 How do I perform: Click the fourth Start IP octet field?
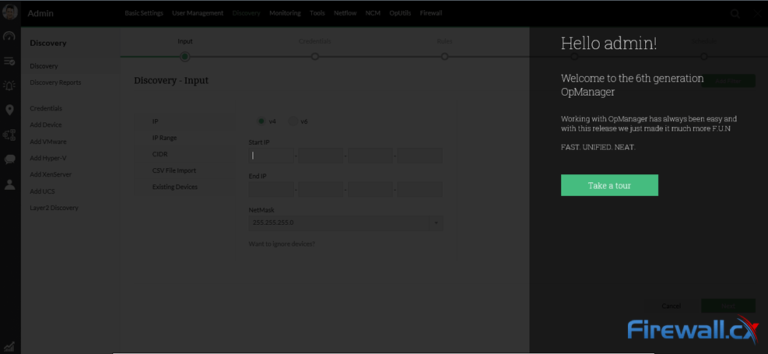tap(419, 156)
